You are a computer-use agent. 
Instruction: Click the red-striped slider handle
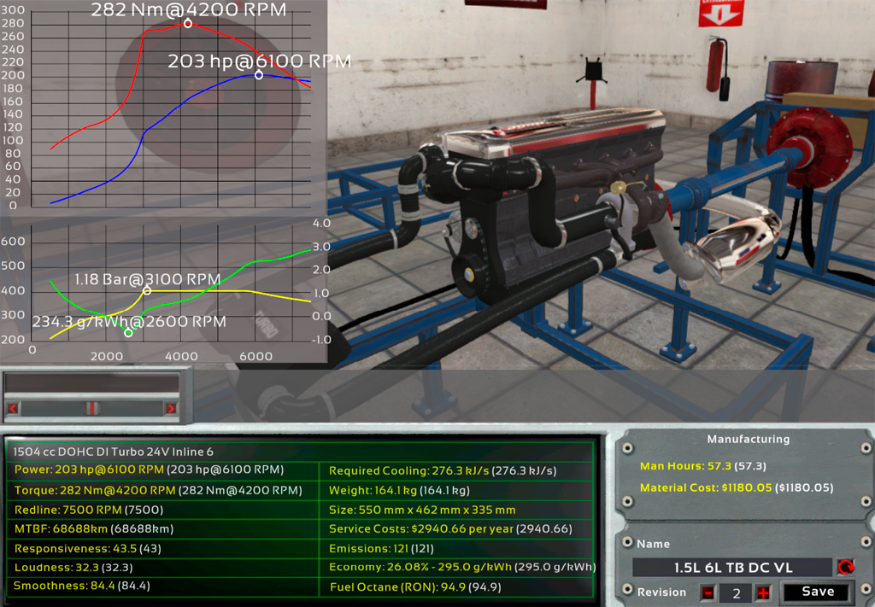coord(90,409)
